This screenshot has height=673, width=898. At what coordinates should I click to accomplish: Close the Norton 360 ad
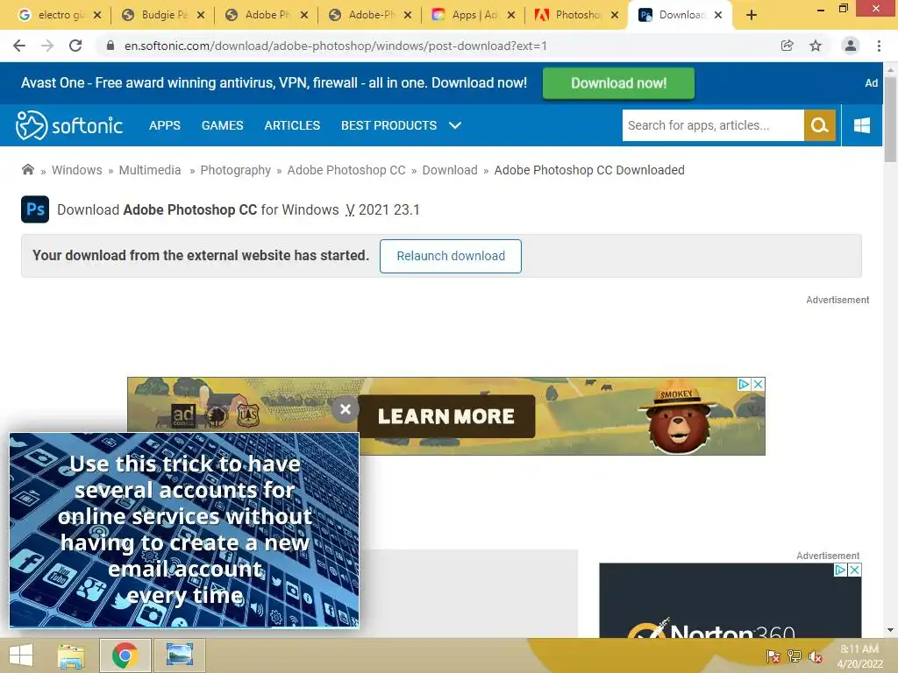pos(854,570)
